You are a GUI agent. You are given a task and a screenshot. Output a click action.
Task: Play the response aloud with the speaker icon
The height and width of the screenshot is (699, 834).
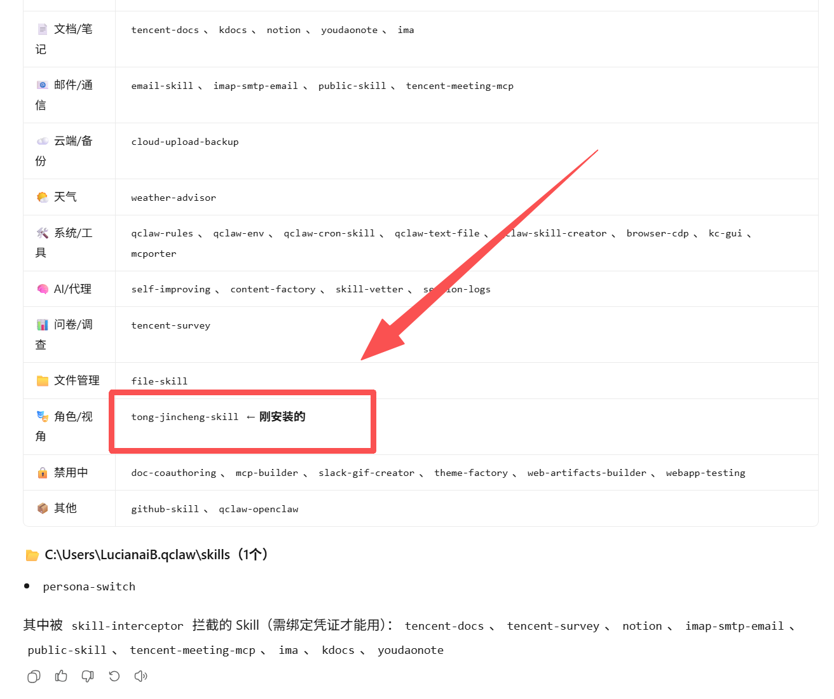(141, 676)
